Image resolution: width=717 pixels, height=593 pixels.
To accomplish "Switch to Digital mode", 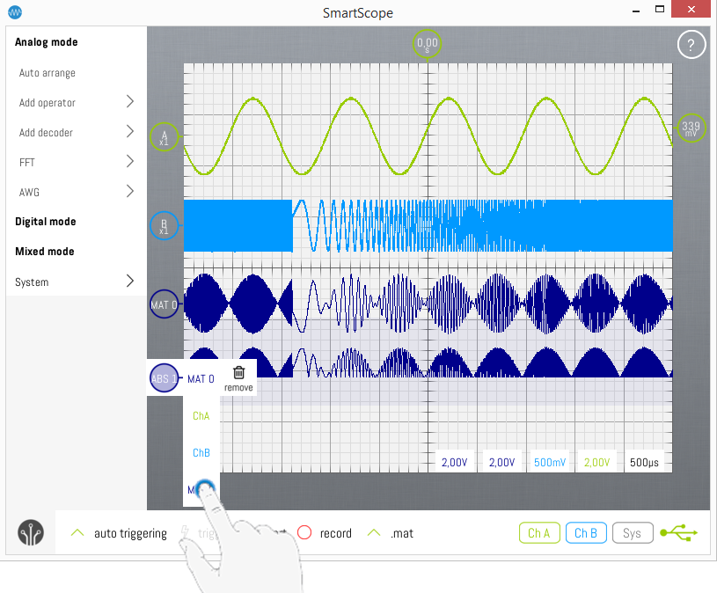I will (46, 222).
